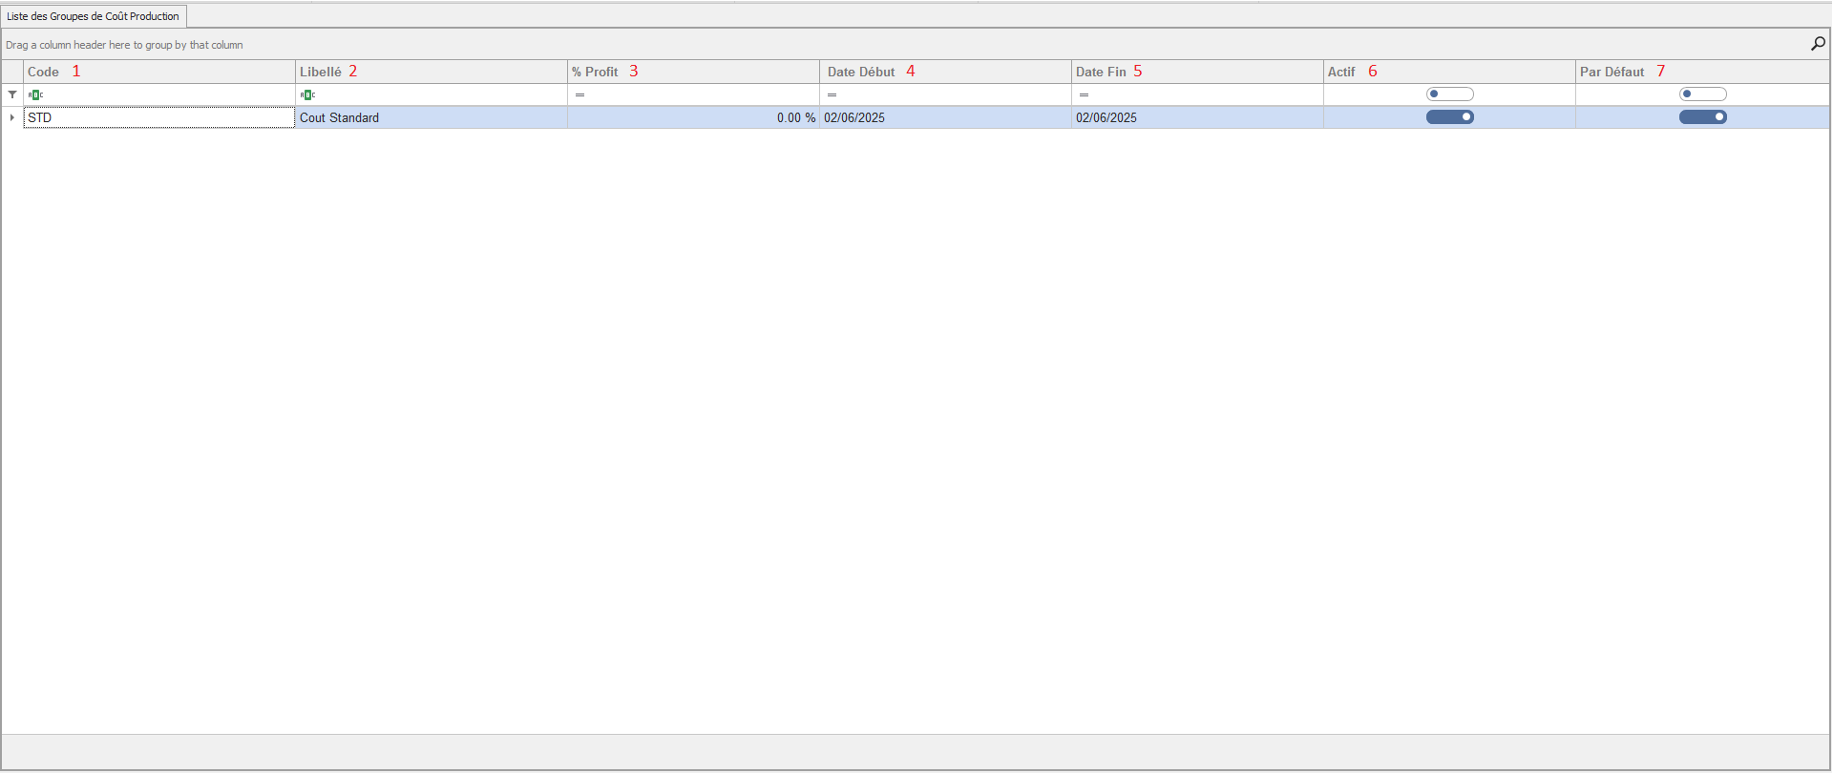Click the ABC filter operator icon under Libellé

pyautogui.click(x=307, y=94)
